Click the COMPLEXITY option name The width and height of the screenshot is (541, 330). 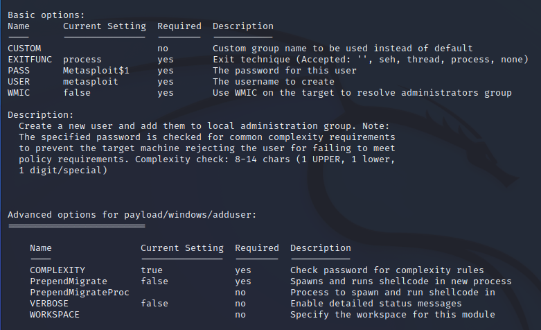point(57,270)
